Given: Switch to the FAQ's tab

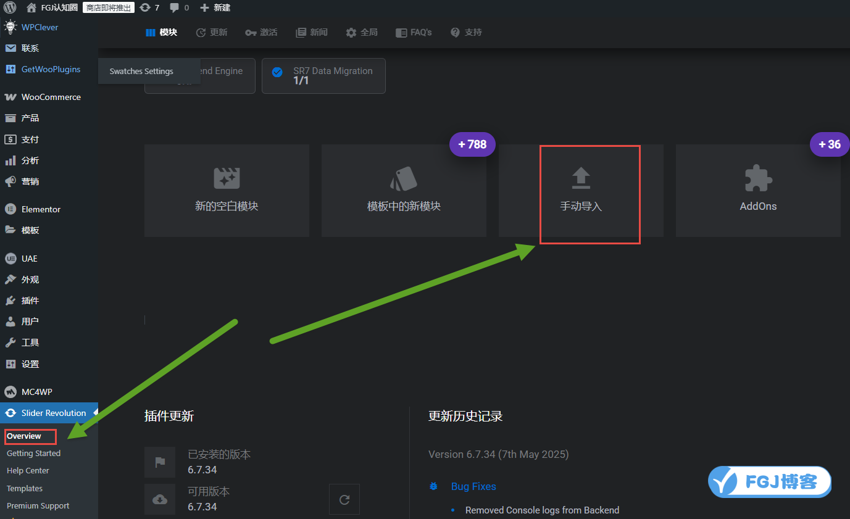Looking at the screenshot, I should pos(414,32).
